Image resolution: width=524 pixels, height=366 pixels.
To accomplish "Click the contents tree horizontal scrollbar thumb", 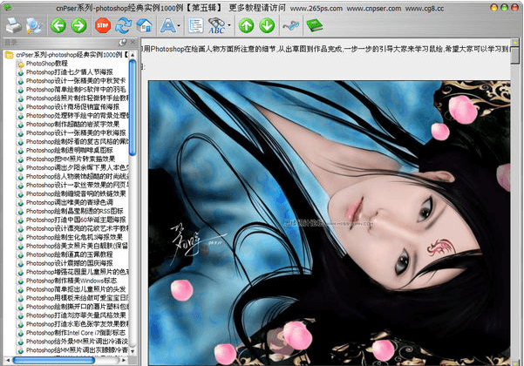I will [54, 360].
